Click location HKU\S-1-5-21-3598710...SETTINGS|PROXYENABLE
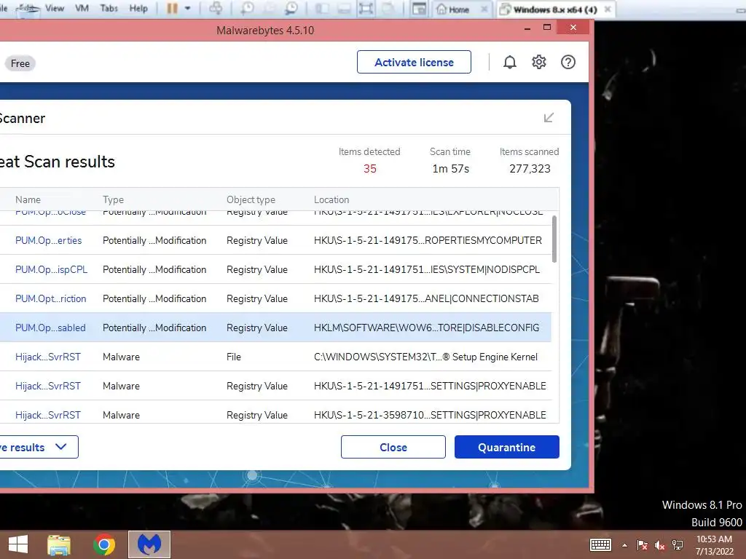746x559 pixels. click(x=430, y=415)
